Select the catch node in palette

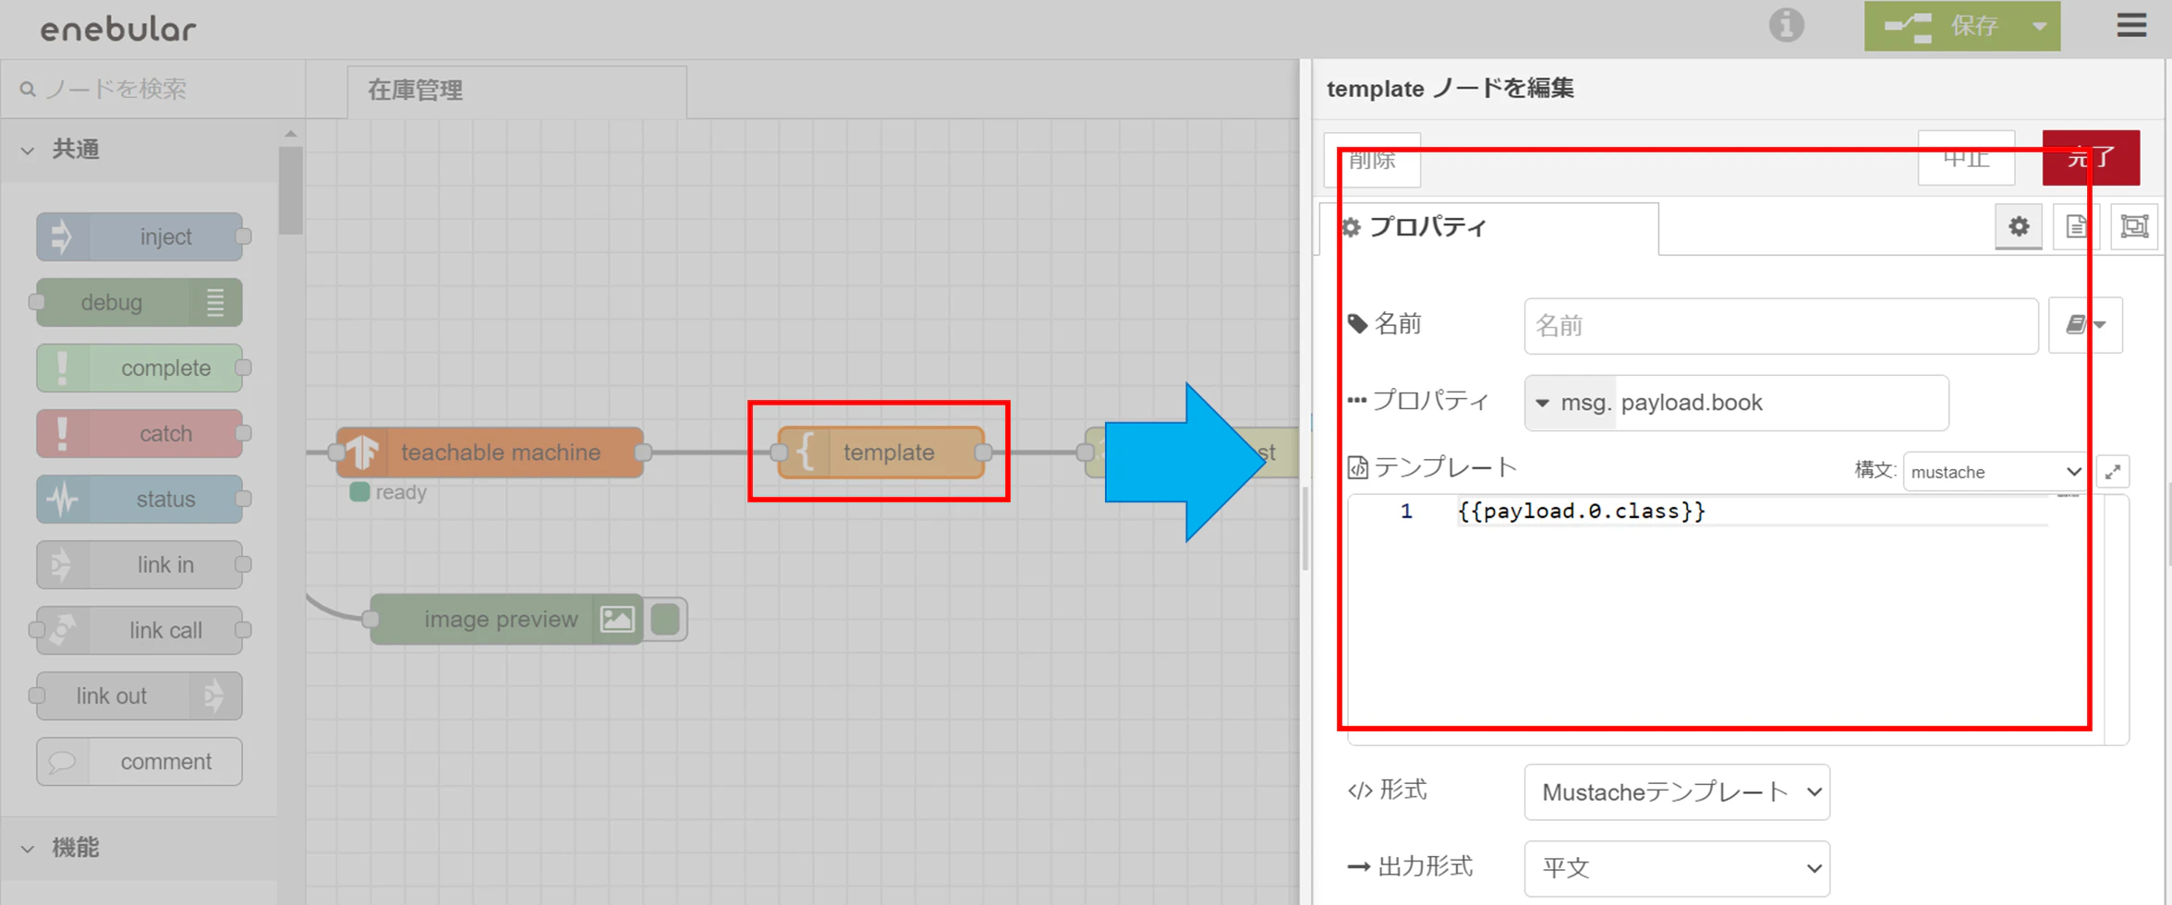coord(140,433)
